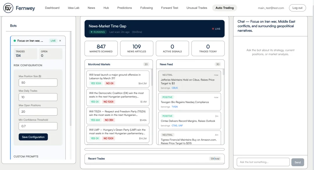Open Predictions in the top nav
The image size is (314, 170).
tap(124, 8)
